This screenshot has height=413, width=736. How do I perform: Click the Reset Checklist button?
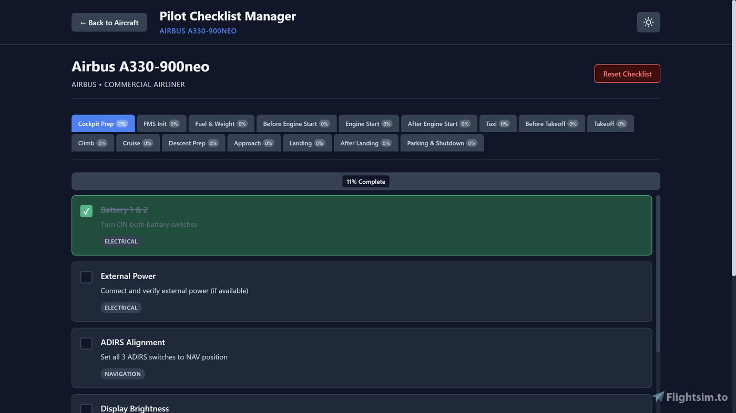[x=627, y=73]
